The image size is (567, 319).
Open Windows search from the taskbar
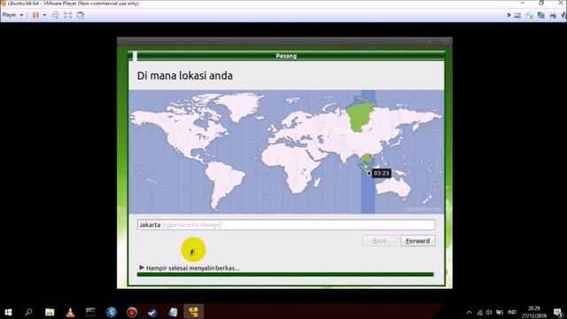28,312
